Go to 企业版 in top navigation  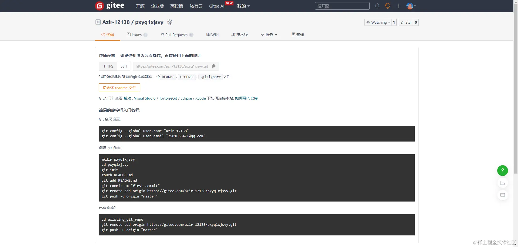point(157,6)
